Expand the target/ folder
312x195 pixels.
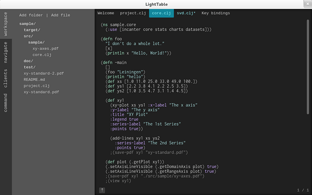(x=32, y=30)
